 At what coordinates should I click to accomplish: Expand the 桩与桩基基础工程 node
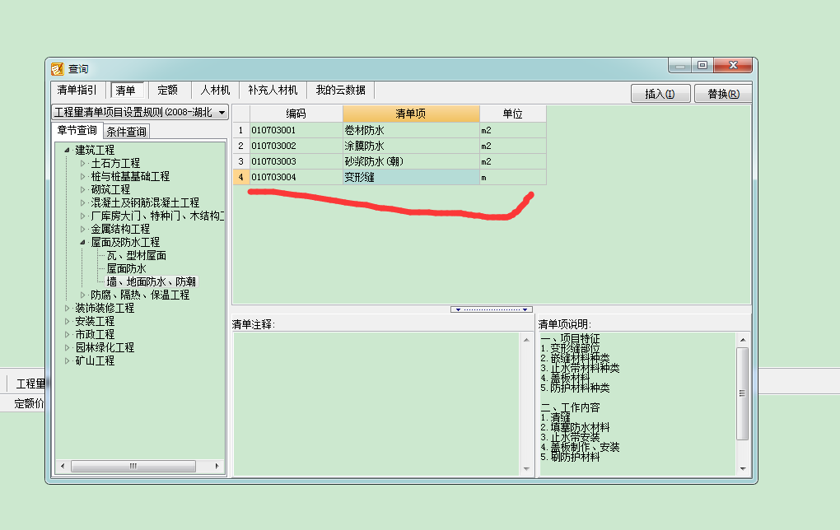82,176
